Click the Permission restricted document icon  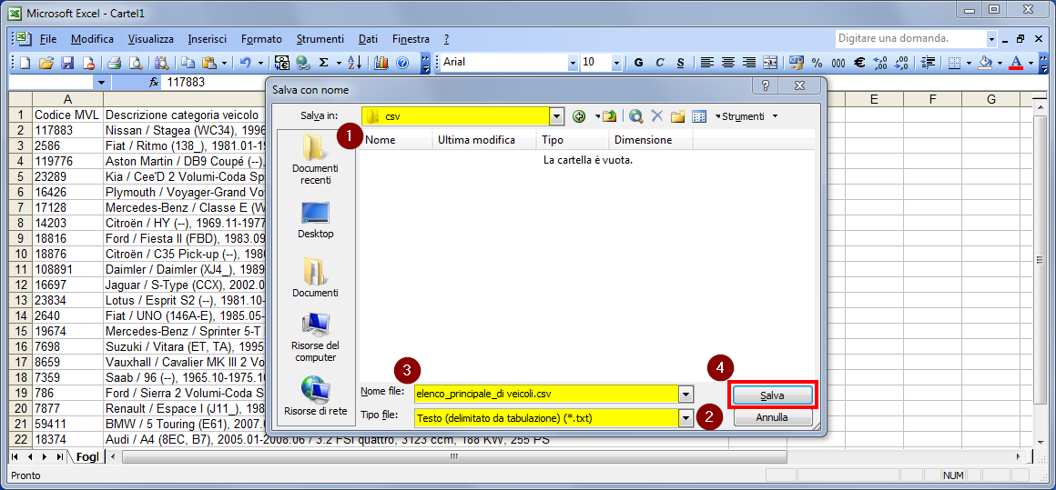click(x=88, y=63)
